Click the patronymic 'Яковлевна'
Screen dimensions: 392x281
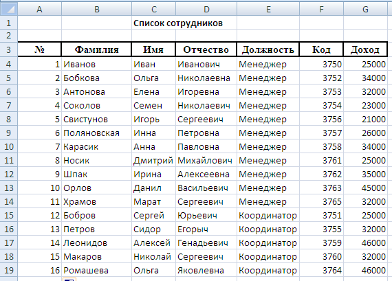click(x=206, y=270)
